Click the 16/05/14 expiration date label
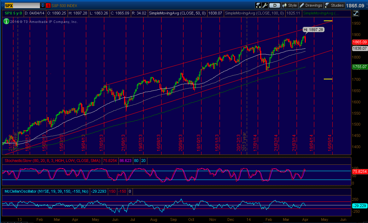The width and height of the screenshot is (368, 223). [x=329, y=143]
